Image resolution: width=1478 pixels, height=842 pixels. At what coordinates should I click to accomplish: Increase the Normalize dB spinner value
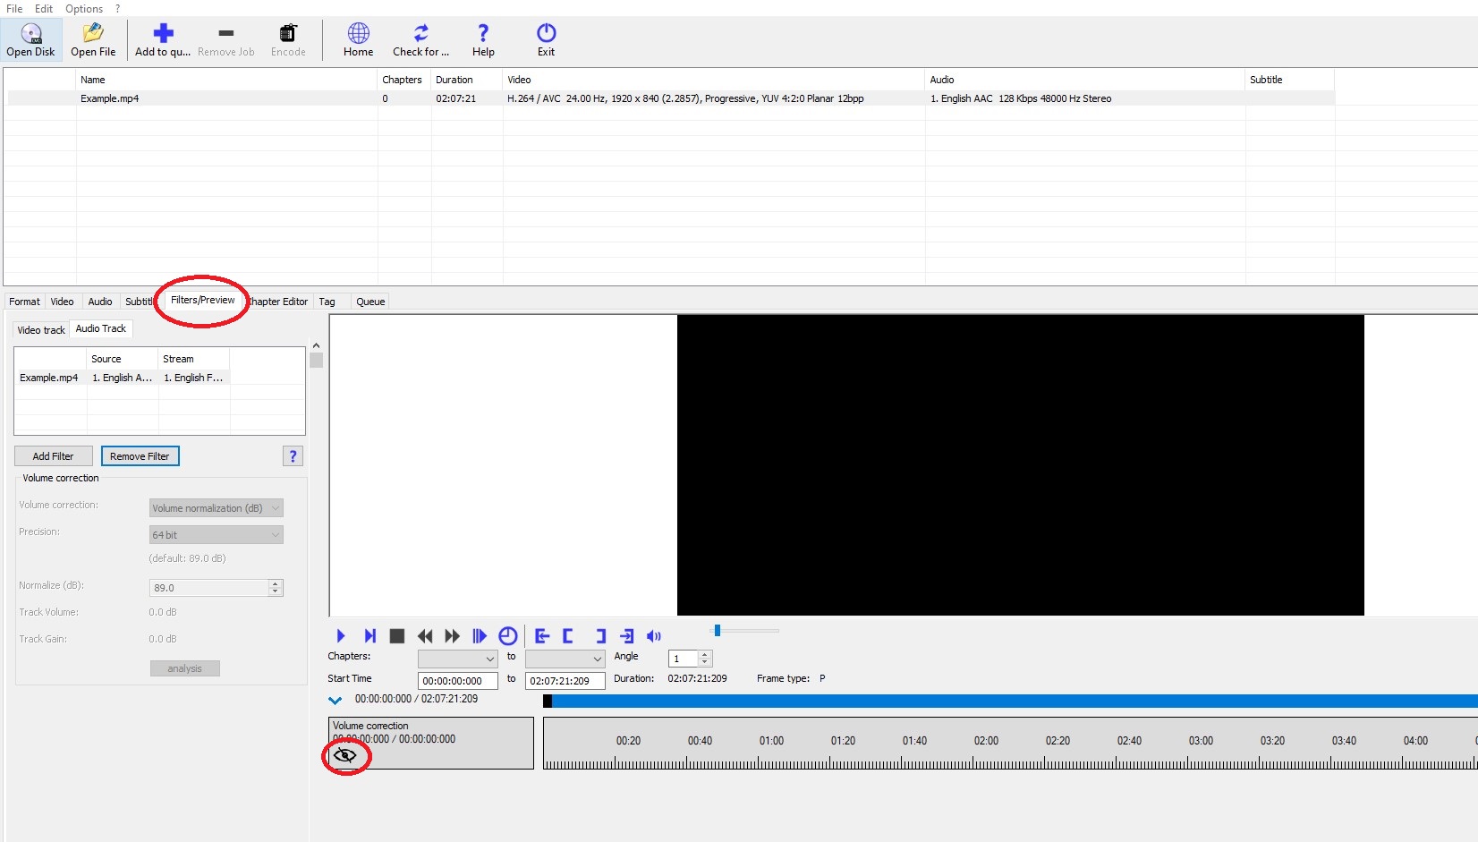[x=276, y=583]
